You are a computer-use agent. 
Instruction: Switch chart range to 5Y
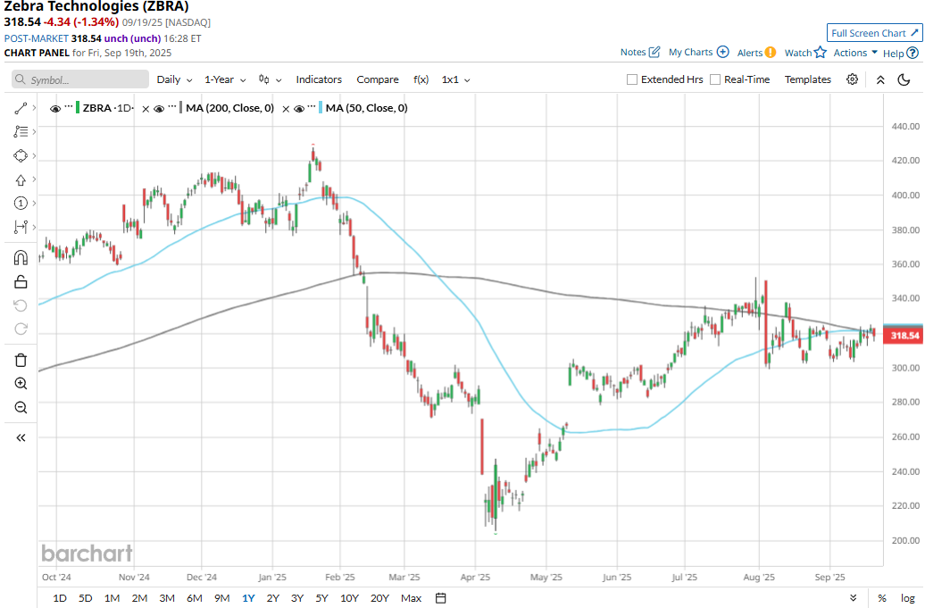coord(321,598)
